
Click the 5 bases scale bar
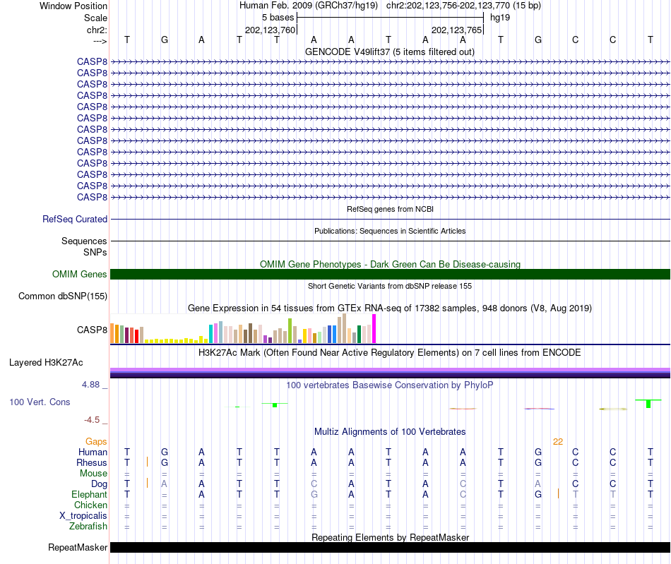390,18
